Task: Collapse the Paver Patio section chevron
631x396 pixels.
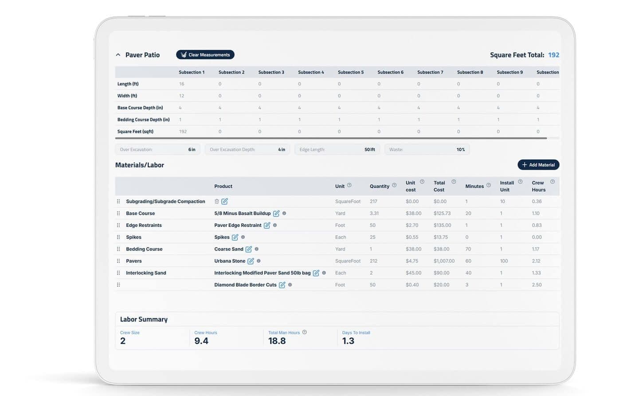Action: [x=118, y=55]
